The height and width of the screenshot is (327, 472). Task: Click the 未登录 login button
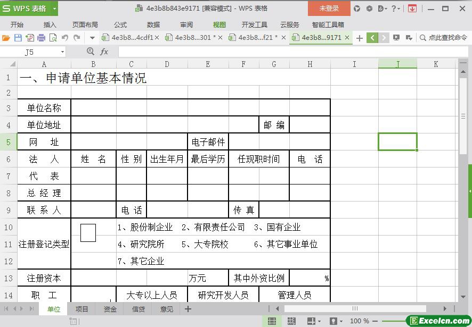pos(329,9)
